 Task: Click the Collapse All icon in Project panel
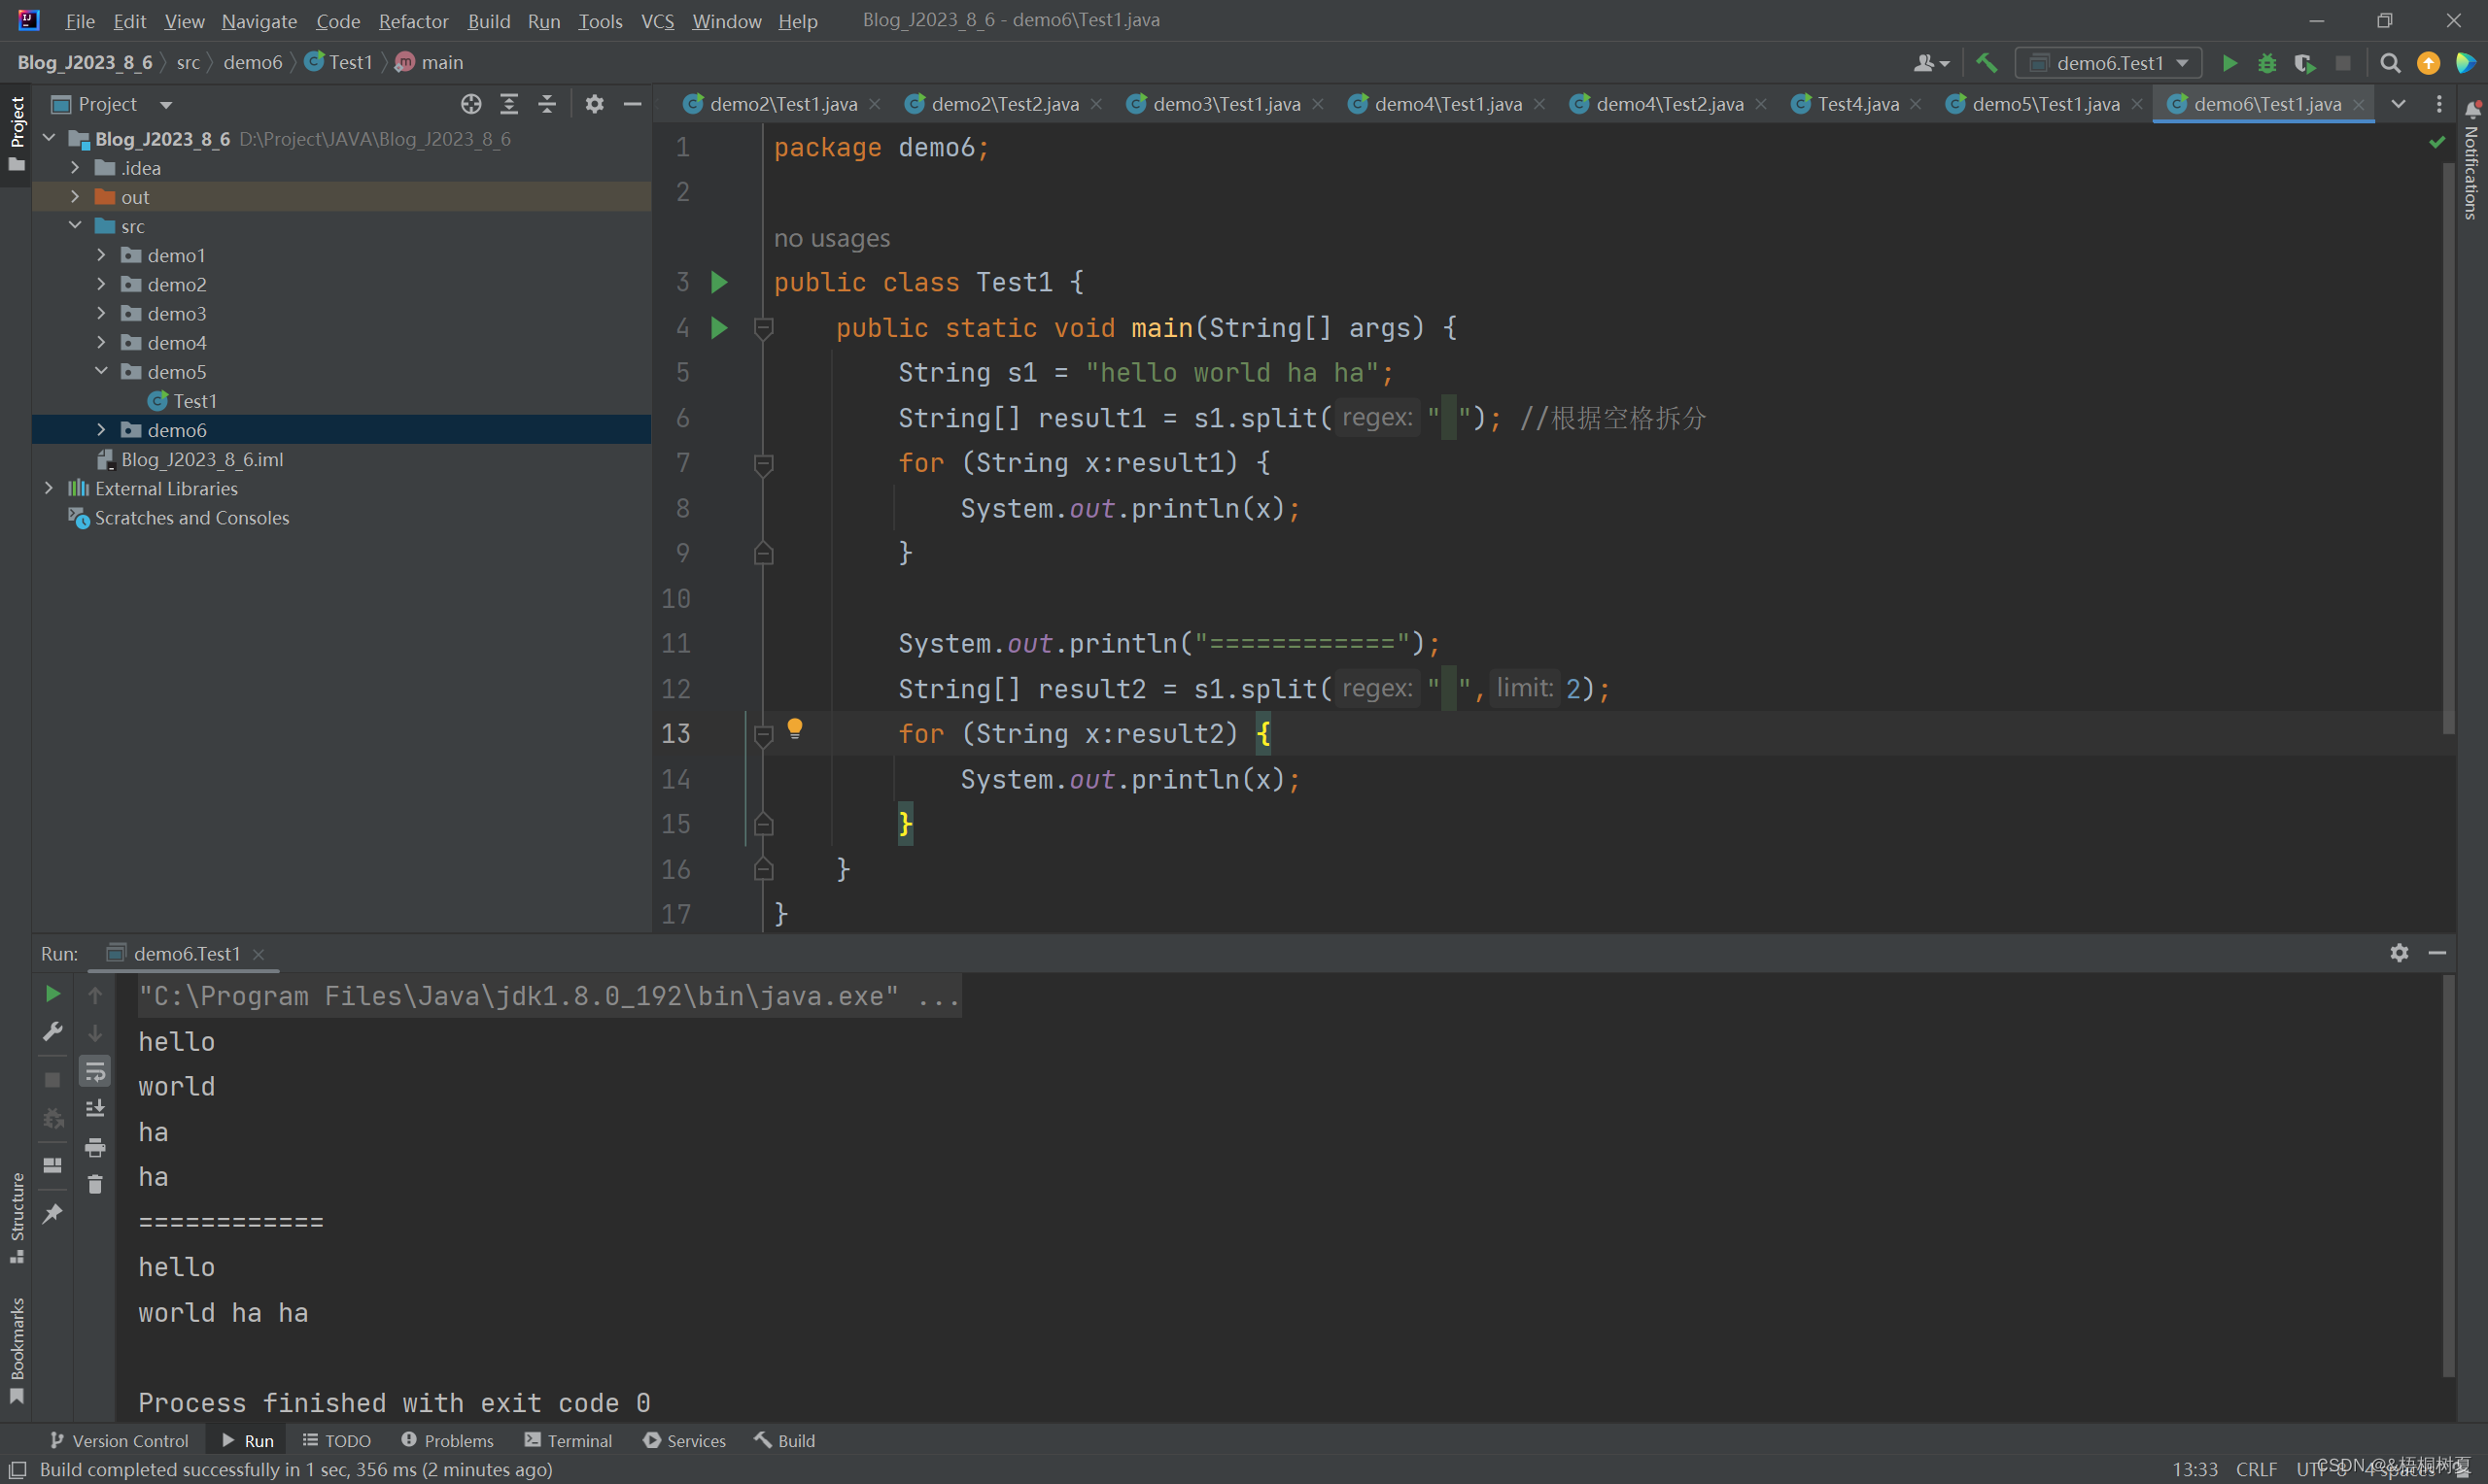(547, 104)
